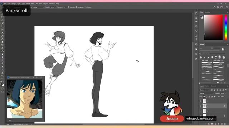Toggle lock transparent pixels

(204, 97)
